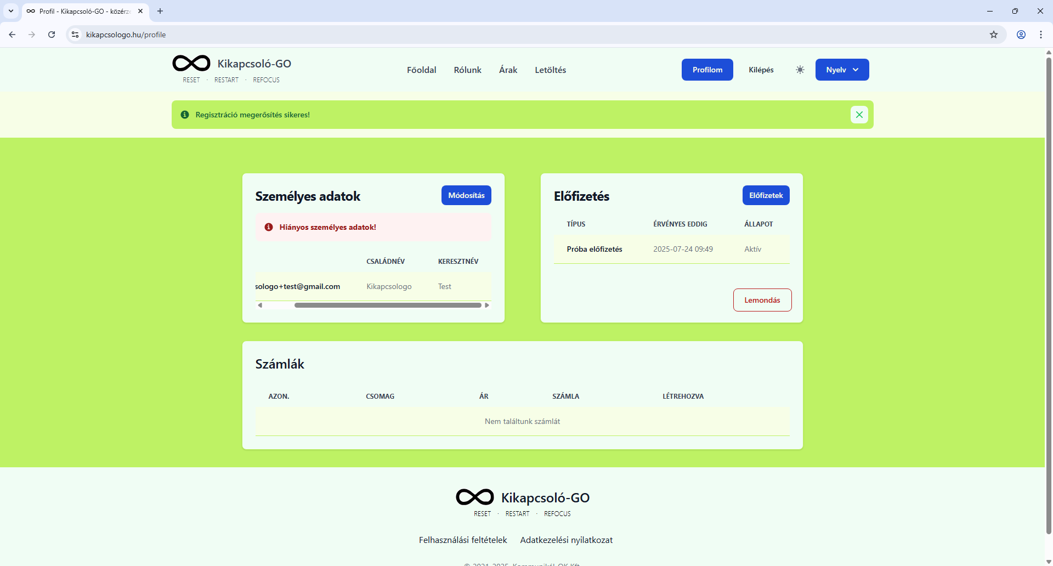
Task: View site information icon in address bar
Action: point(75,35)
